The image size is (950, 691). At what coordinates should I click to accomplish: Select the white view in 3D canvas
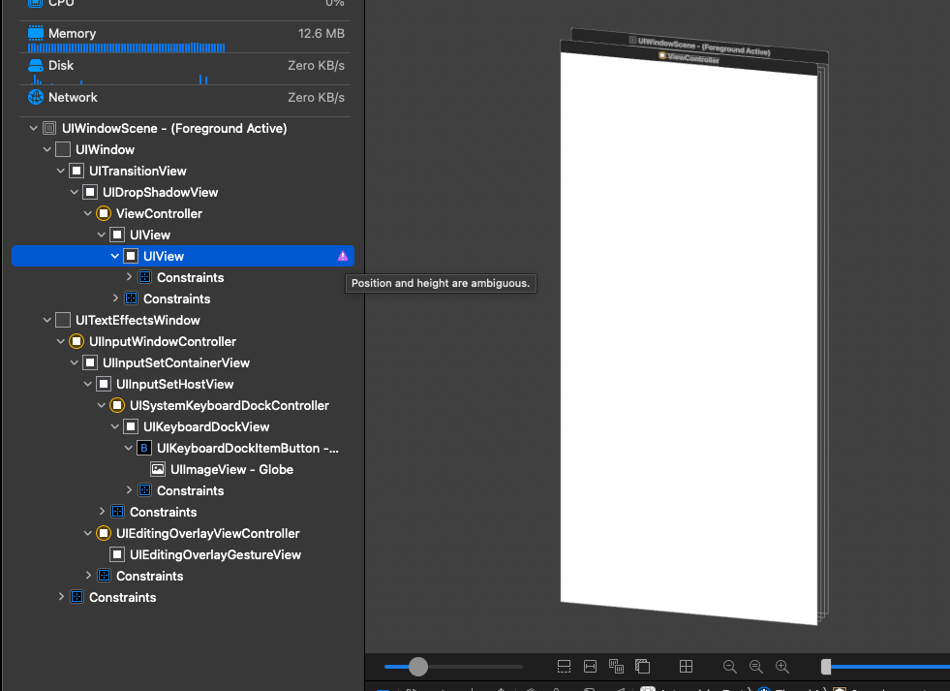coord(689,336)
